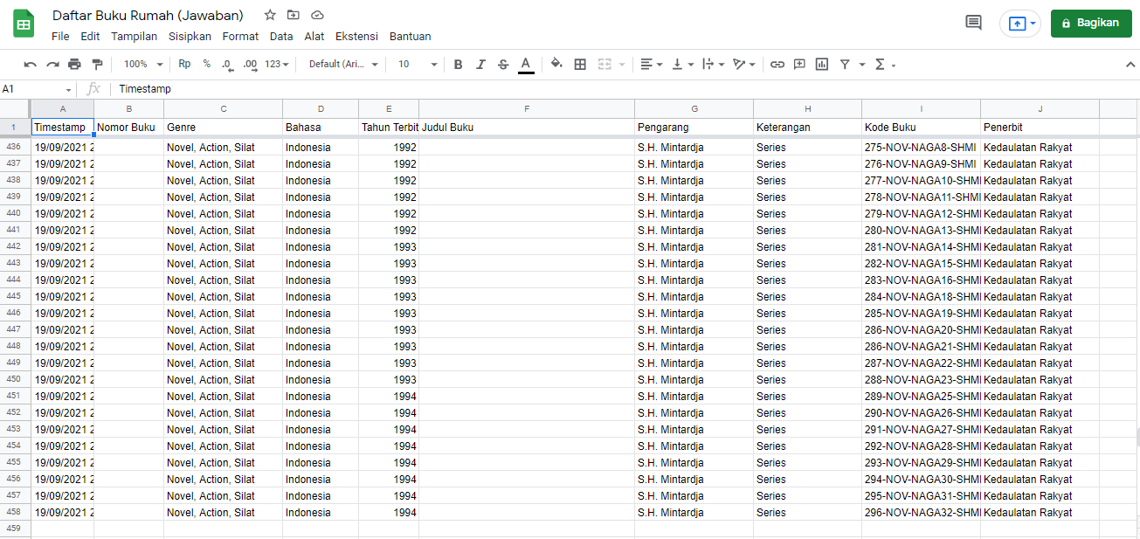
Task: Click the merge cells icon
Action: point(605,65)
